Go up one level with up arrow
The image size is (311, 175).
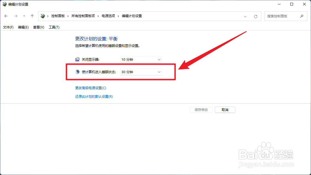tap(32, 16)
